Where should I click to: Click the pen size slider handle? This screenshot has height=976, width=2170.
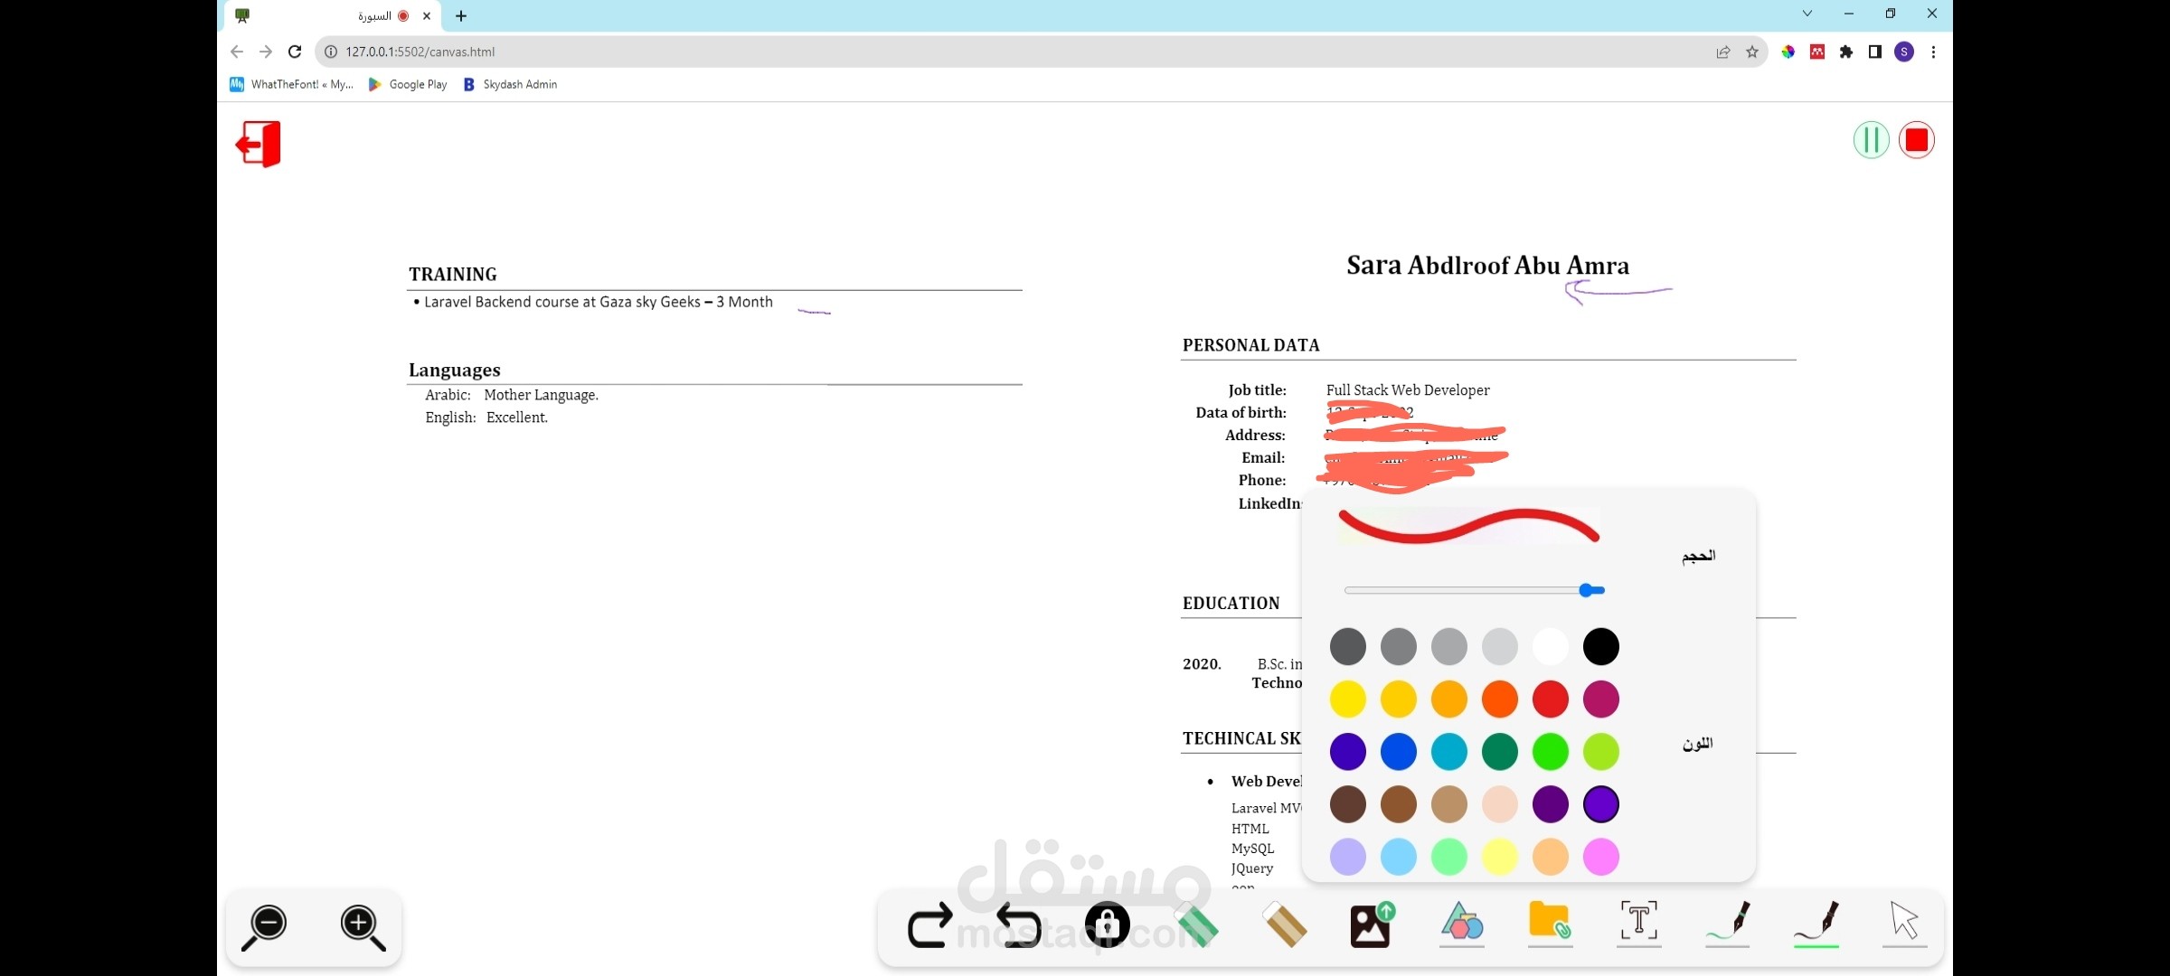[1587, 590]
